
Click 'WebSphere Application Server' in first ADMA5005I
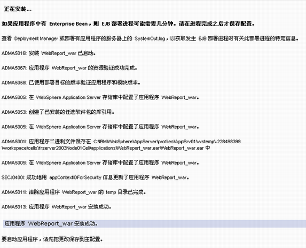pos(68,97)
